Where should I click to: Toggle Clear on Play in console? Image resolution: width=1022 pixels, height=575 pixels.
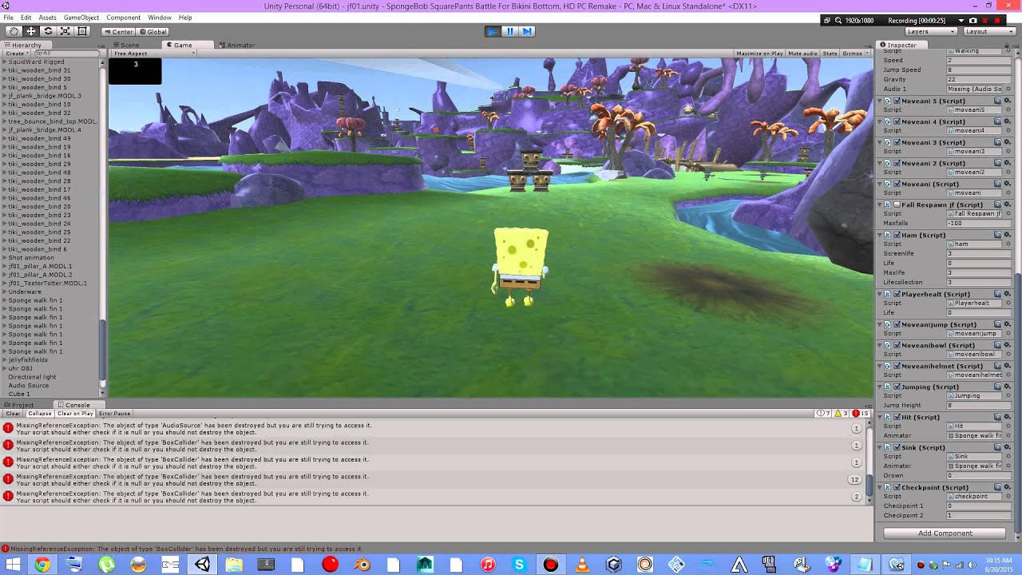(x=75, y=414)
